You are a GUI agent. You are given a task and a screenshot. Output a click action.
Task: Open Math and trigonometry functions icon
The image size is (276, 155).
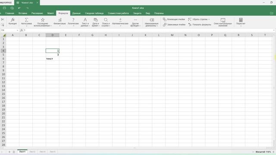tap(120, 20)
